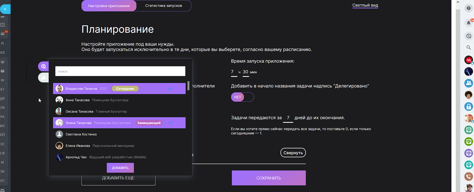Screen dimensions: 474x192
Task: Click the ДОБАВИТЬ button in user list
Action: [120, 168]
